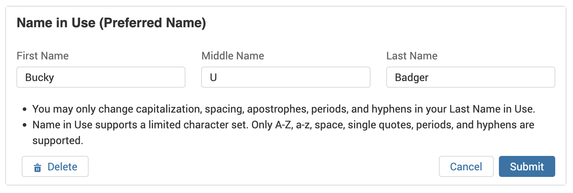
Task: Select the text Bucky in First Name
Action: point(40,77)
